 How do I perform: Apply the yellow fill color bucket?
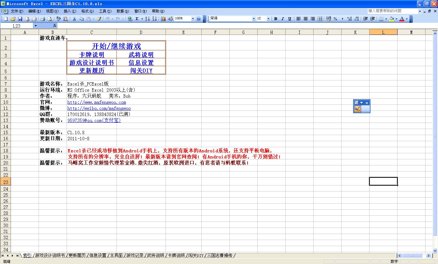coord(391,19)
